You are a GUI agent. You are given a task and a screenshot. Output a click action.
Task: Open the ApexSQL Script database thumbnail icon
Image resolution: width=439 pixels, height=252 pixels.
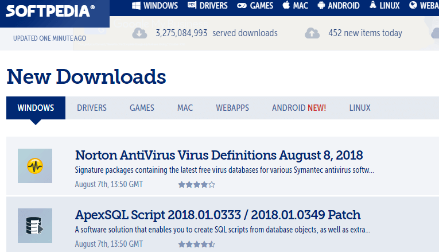pos(35,226)
